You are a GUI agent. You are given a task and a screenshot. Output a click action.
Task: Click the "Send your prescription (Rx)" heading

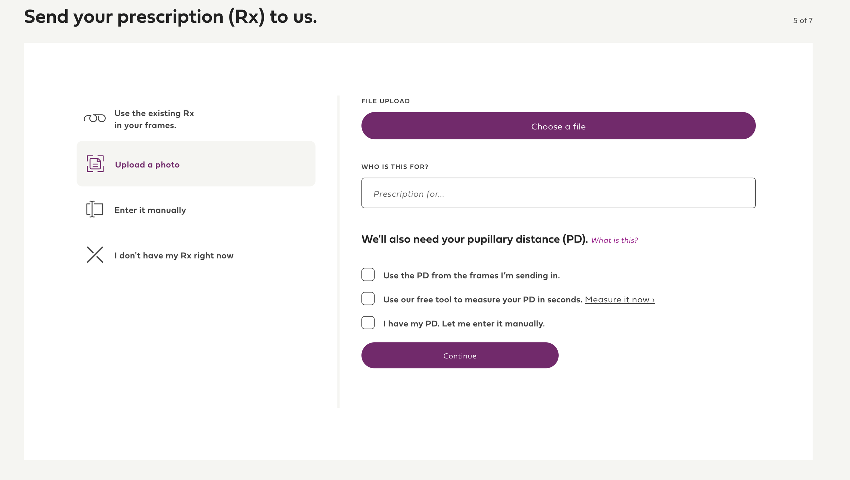tap(170, 17)
